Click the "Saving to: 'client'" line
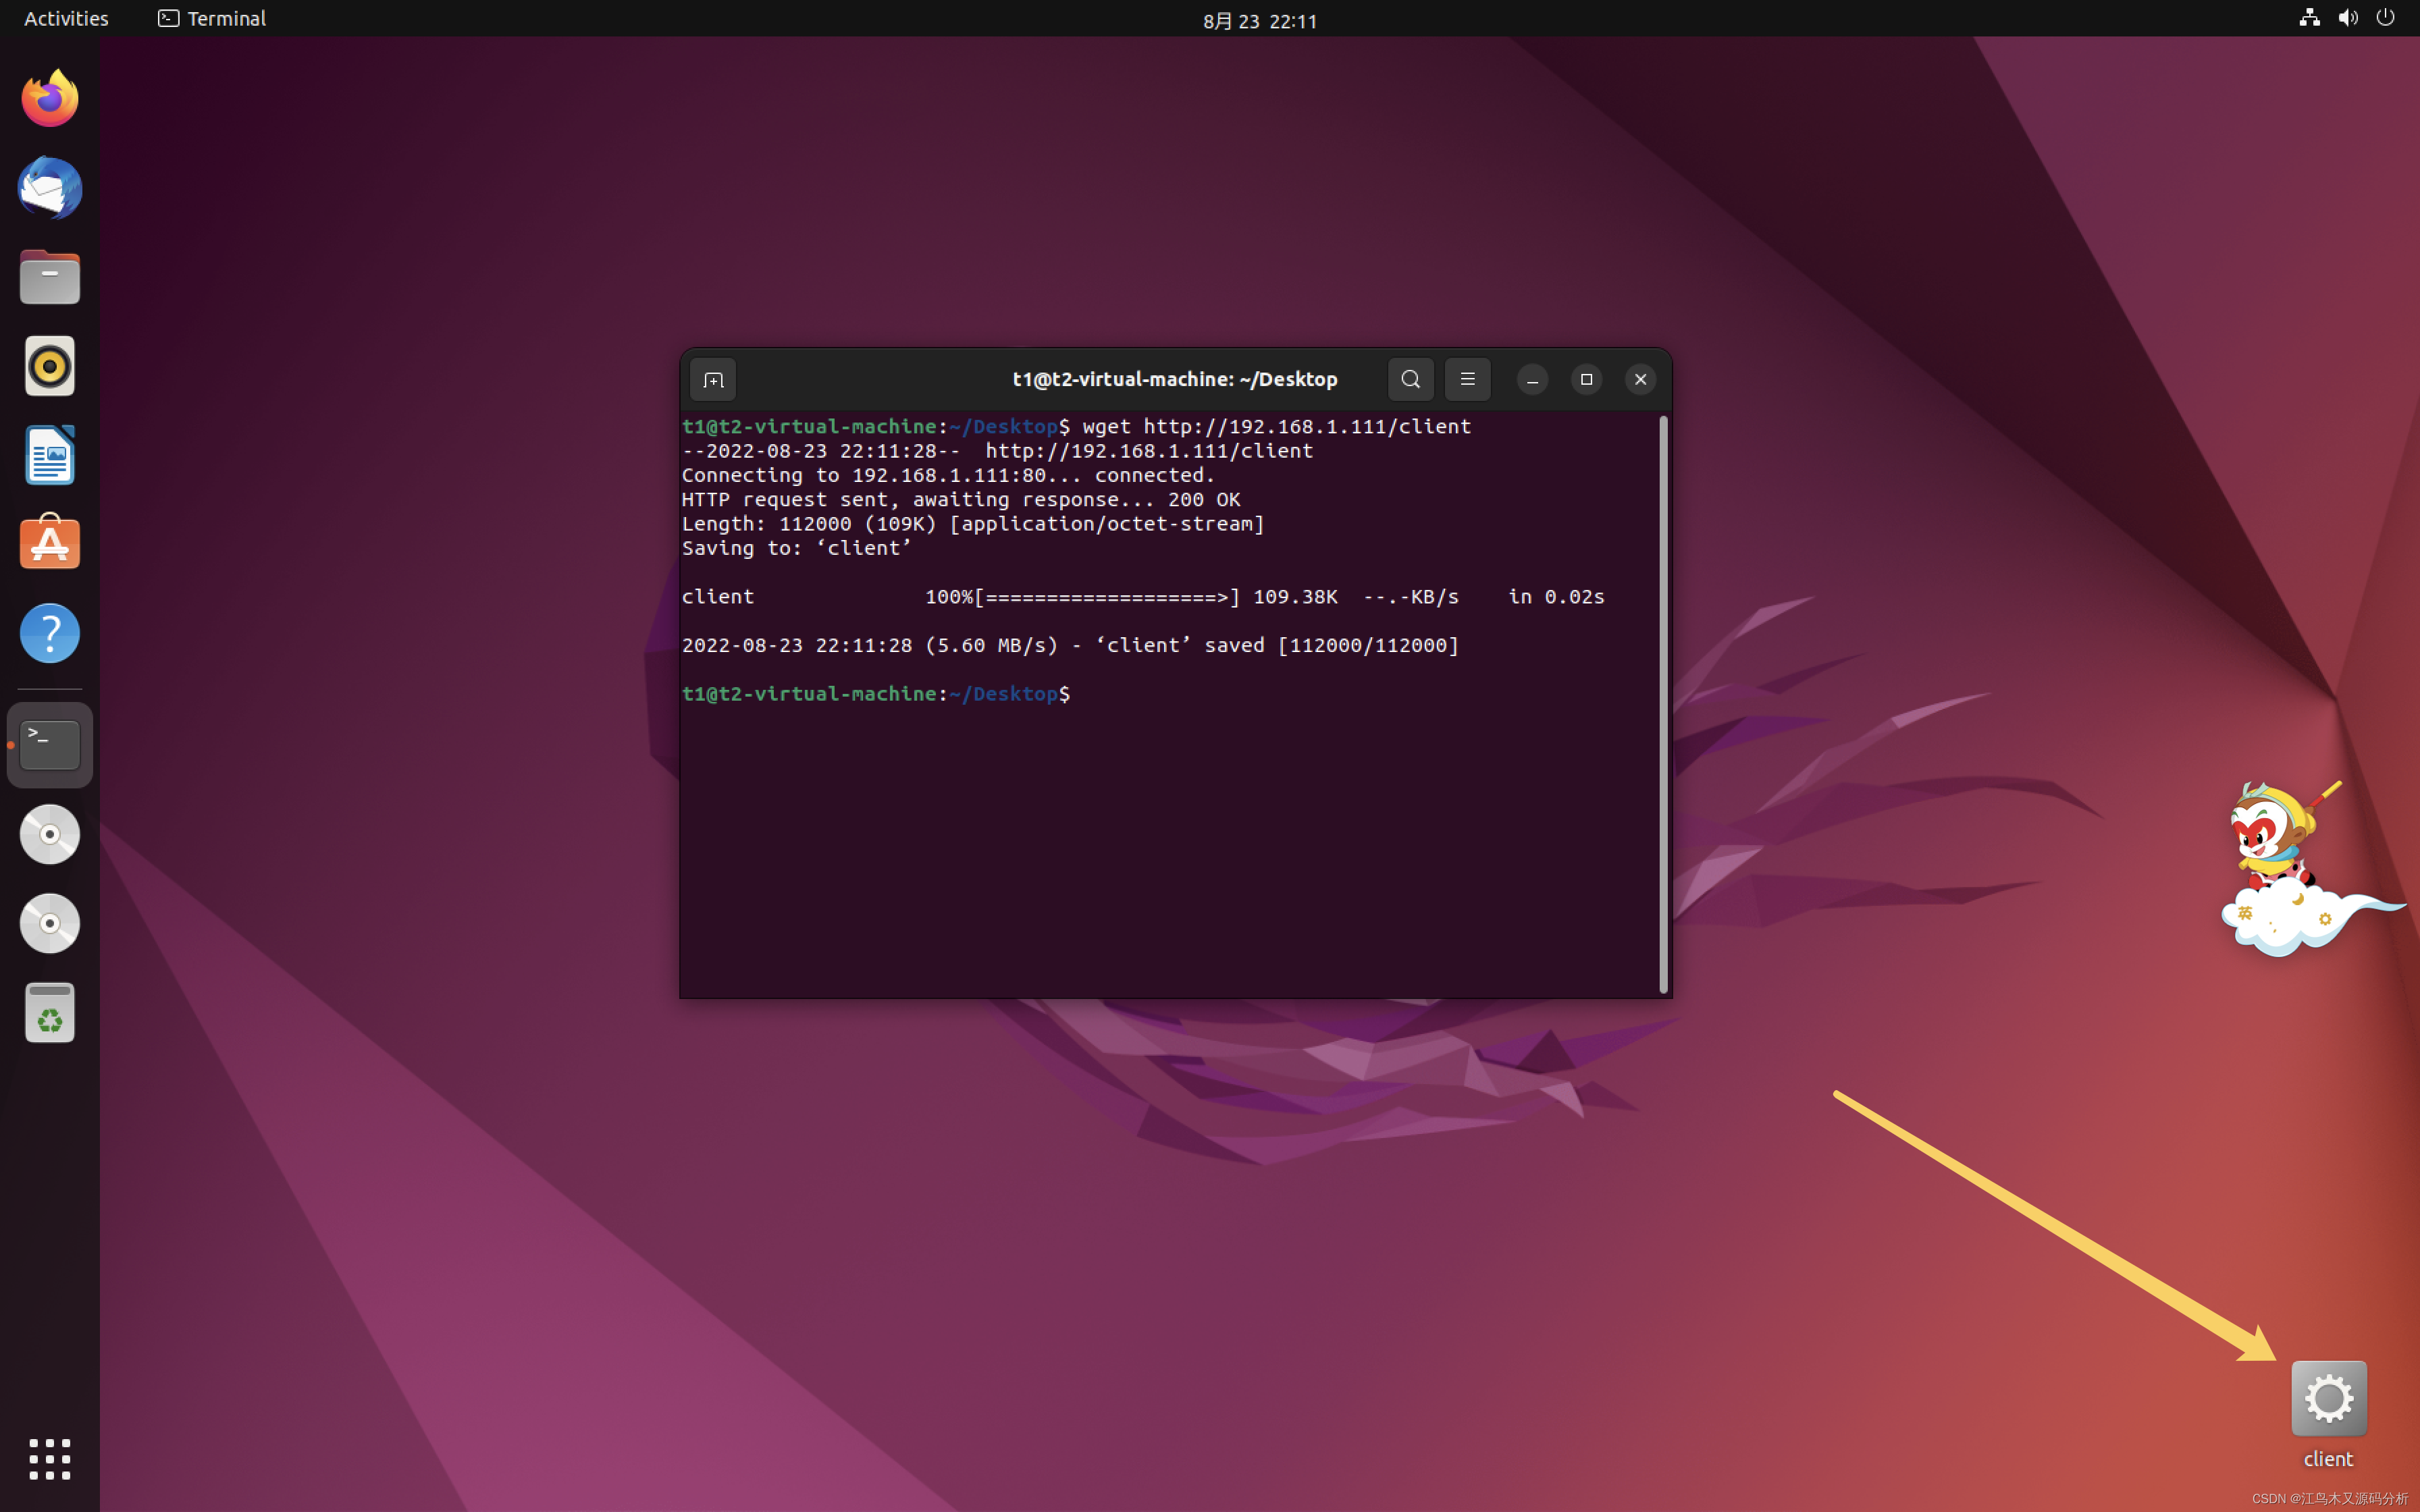The height and width of the screenshot is (1512, 2420). coord(797,548)
